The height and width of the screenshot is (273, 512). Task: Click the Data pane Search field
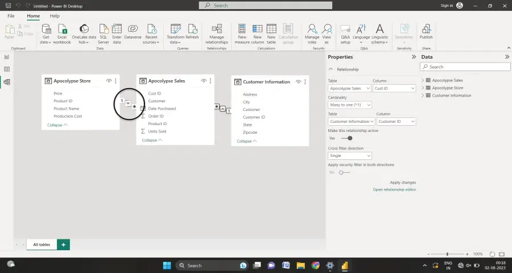(465, 67)
